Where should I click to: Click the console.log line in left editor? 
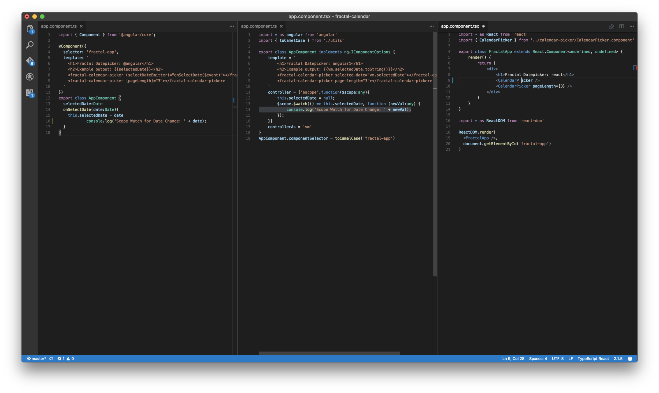146,121
